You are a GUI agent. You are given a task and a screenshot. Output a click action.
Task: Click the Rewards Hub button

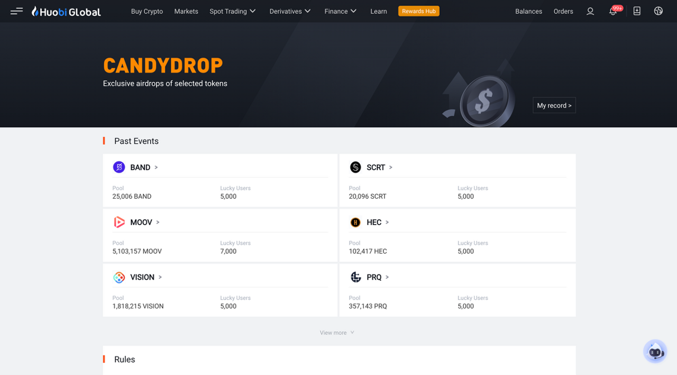click(419, 11)
